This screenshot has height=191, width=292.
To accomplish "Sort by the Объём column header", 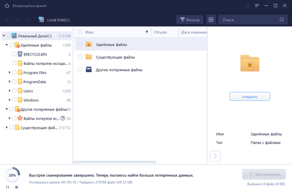I will pyautogui.click(x=160, y=32).
